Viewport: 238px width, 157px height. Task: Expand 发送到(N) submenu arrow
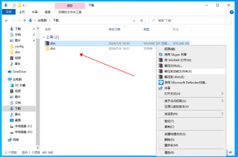point(222,113)
